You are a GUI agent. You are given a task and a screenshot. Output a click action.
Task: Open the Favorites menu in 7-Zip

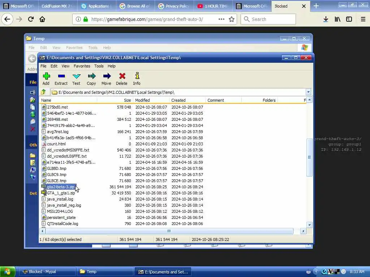(x=82, y=66)
